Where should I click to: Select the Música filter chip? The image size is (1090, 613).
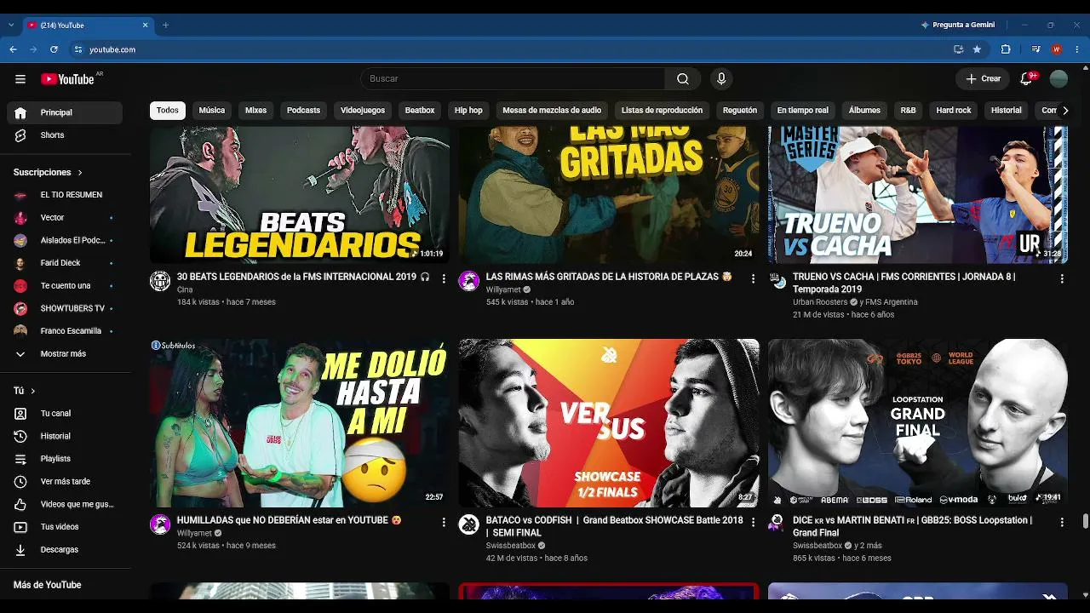tap(212, 111)
